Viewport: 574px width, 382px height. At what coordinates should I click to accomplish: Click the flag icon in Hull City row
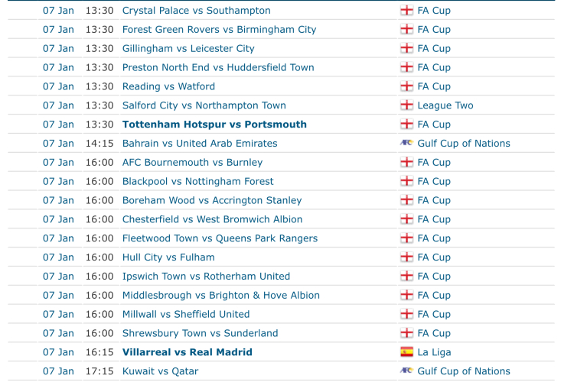tap(406, 257)
